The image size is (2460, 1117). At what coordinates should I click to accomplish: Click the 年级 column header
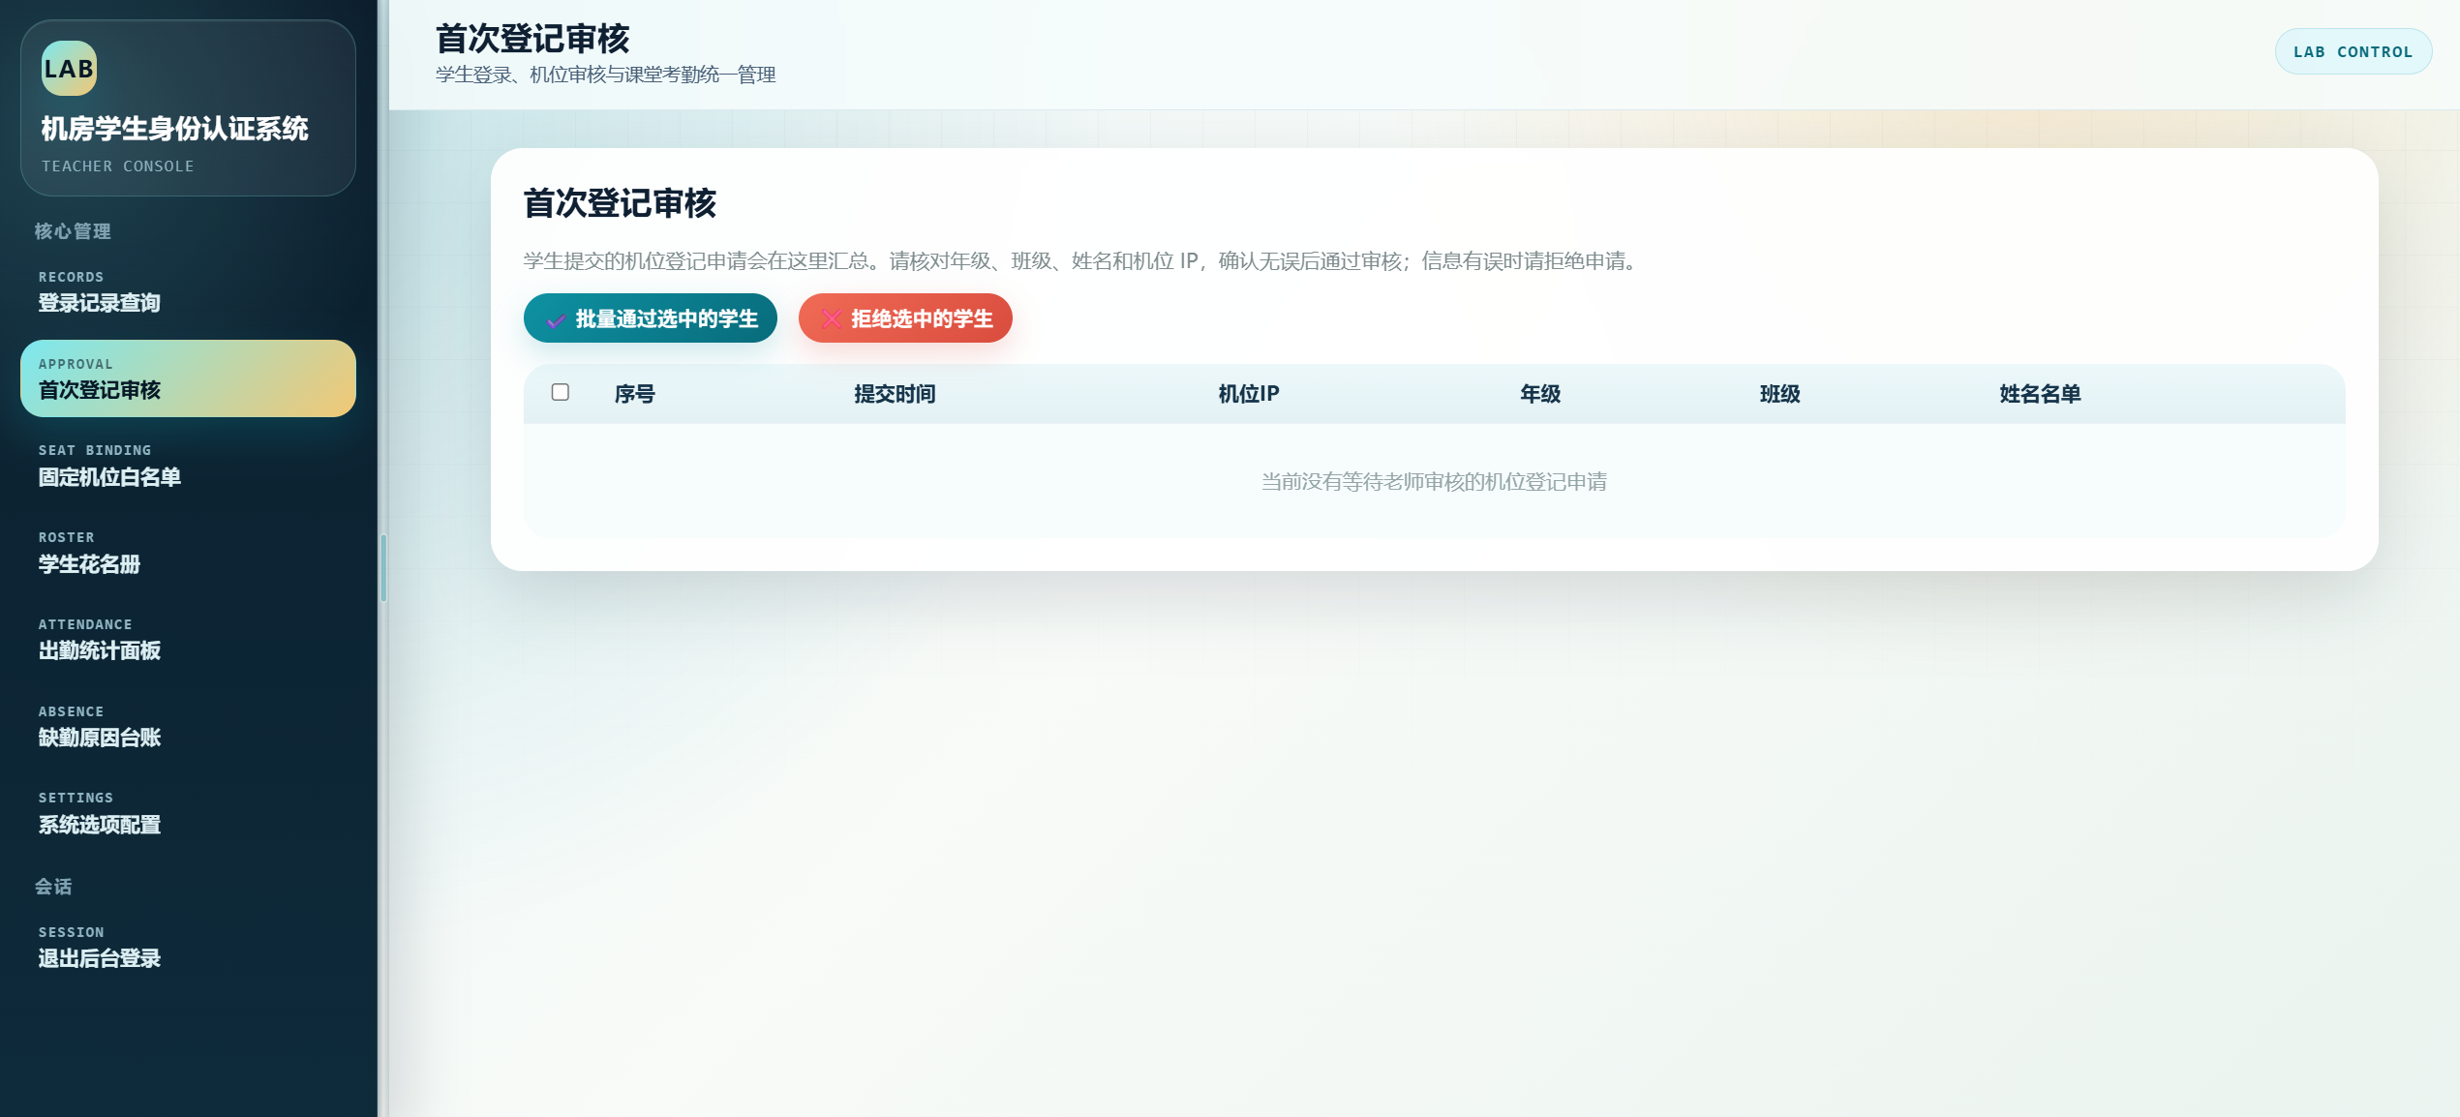coord(1540,394)
